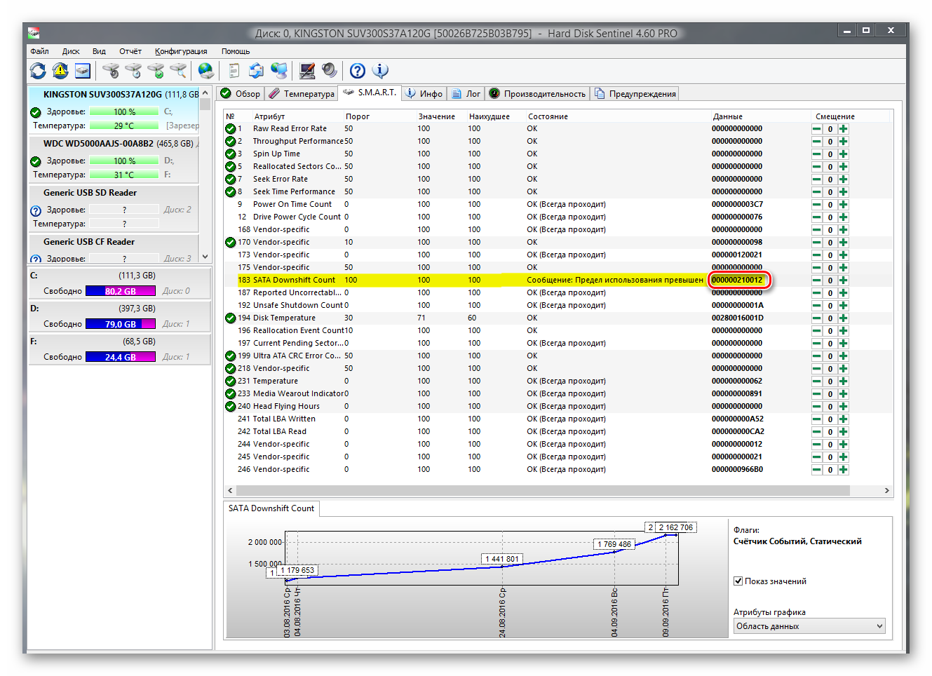Switch to the Обзор tab
The width and height of the screenshot is (932, 676).
(240, 94)
